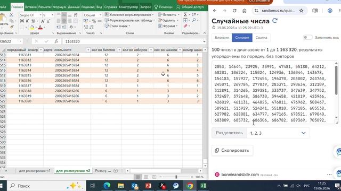Click the comma thousands separator icon
Viewport: 341px width, 191px height.
100,21
